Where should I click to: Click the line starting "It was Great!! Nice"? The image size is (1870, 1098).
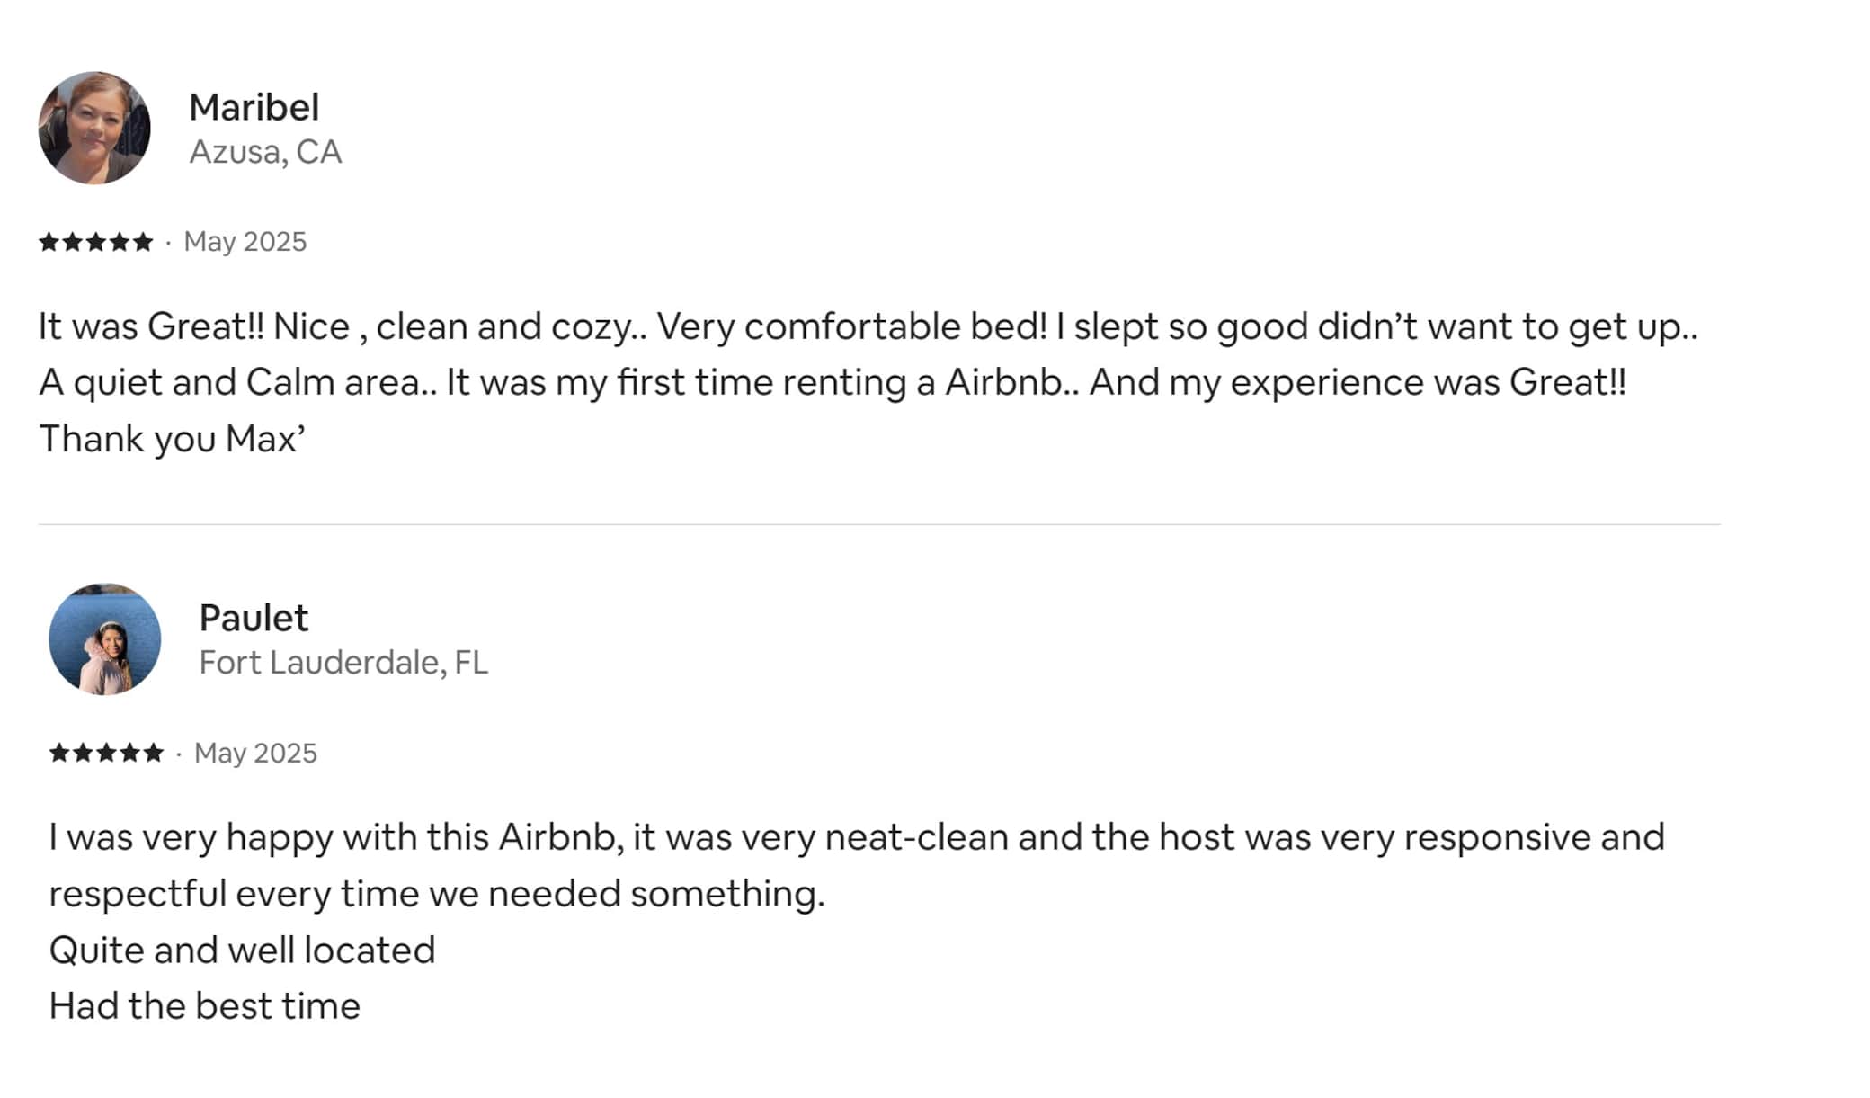coord(868,326)
